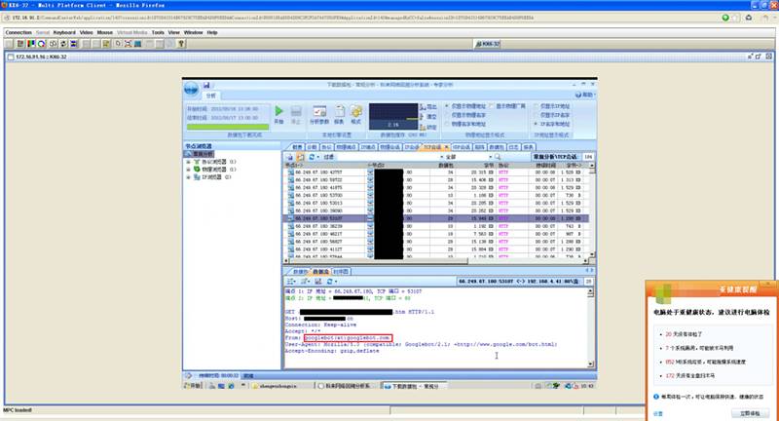Expand the 协议浏览器 tree node
779x421 pixels.
click(x=188, y=162)
